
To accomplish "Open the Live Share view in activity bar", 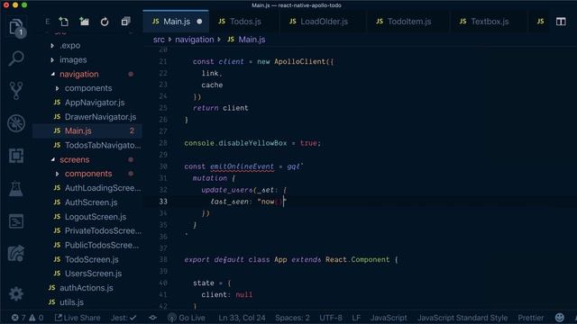I will (16, 254).
